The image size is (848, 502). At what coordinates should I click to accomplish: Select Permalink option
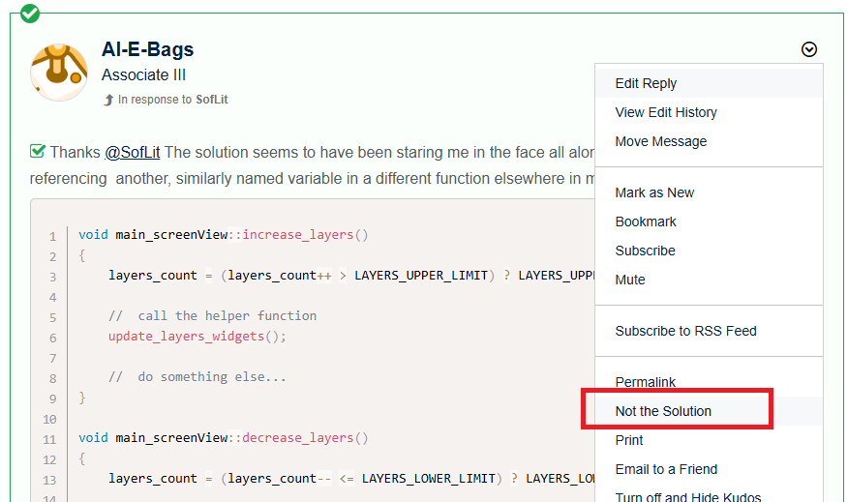[x=709, y=382]
